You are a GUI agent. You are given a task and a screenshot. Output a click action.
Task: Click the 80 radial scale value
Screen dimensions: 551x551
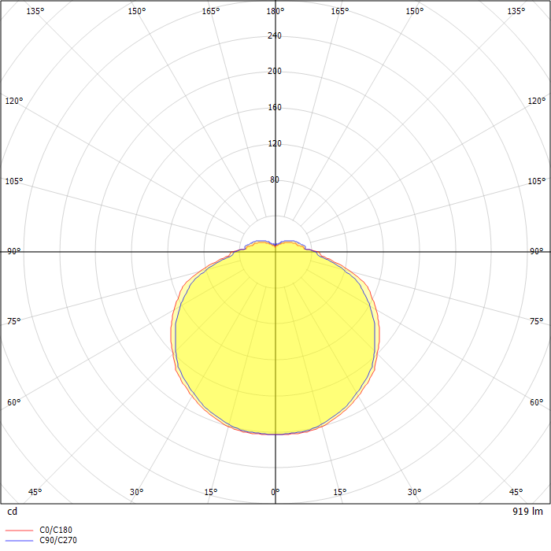coord(275,180)
